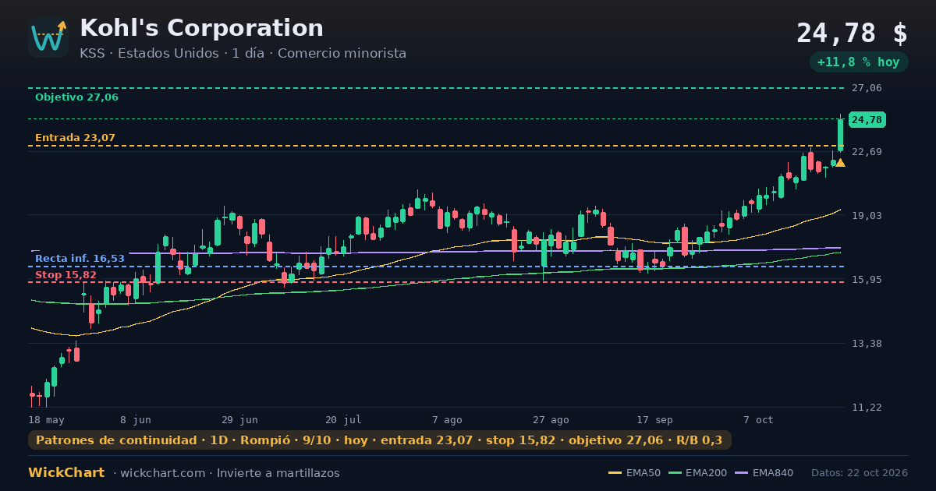Click the orange breakout triangle marker
936x491 pixels.
pyautogui.click(x=840, y=163)
